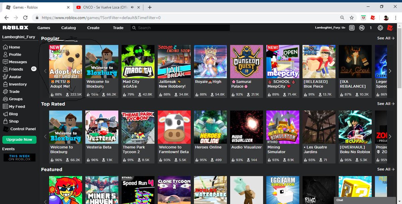Image resolution: width=402 pixels, height=204 pixels.
Task: Open Adopt Me game thumbnail
Action: (66, 61)
